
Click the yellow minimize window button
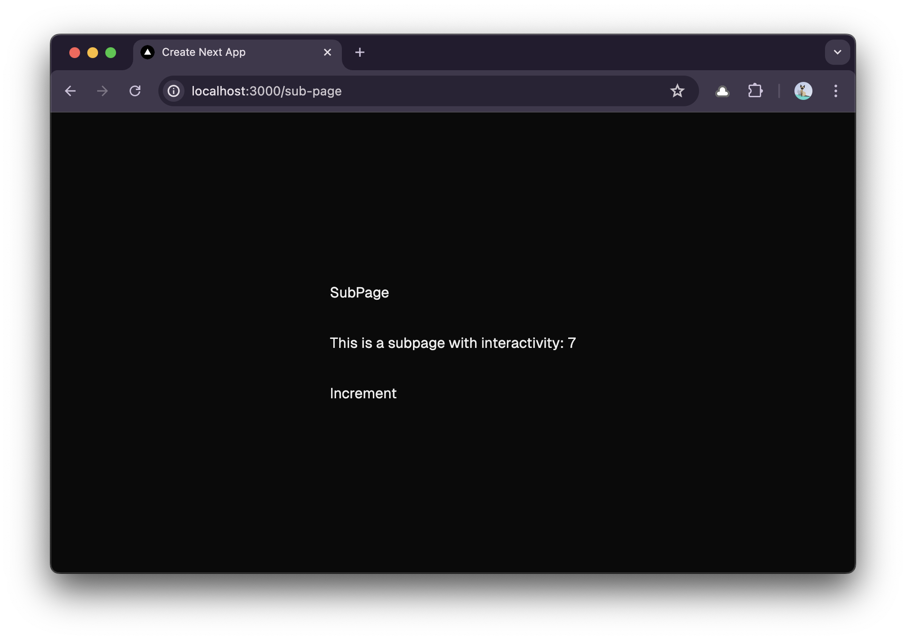click(x=93, y=53)
